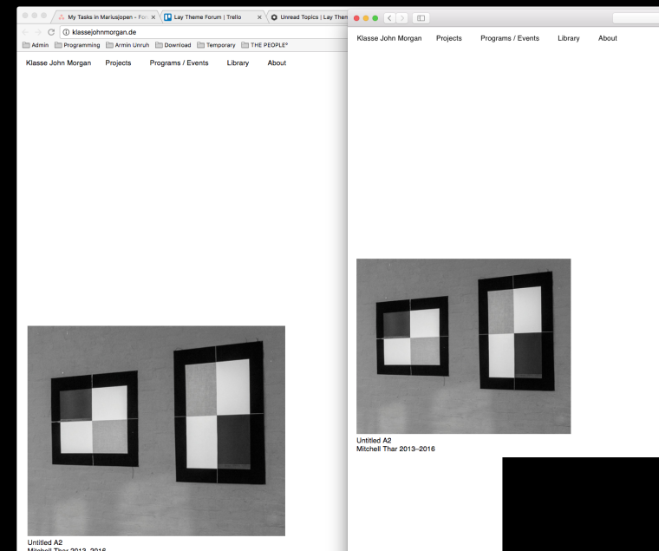659x551 pixels.
Task: Click Chrome's back arrow
Action: coord(25,31)
